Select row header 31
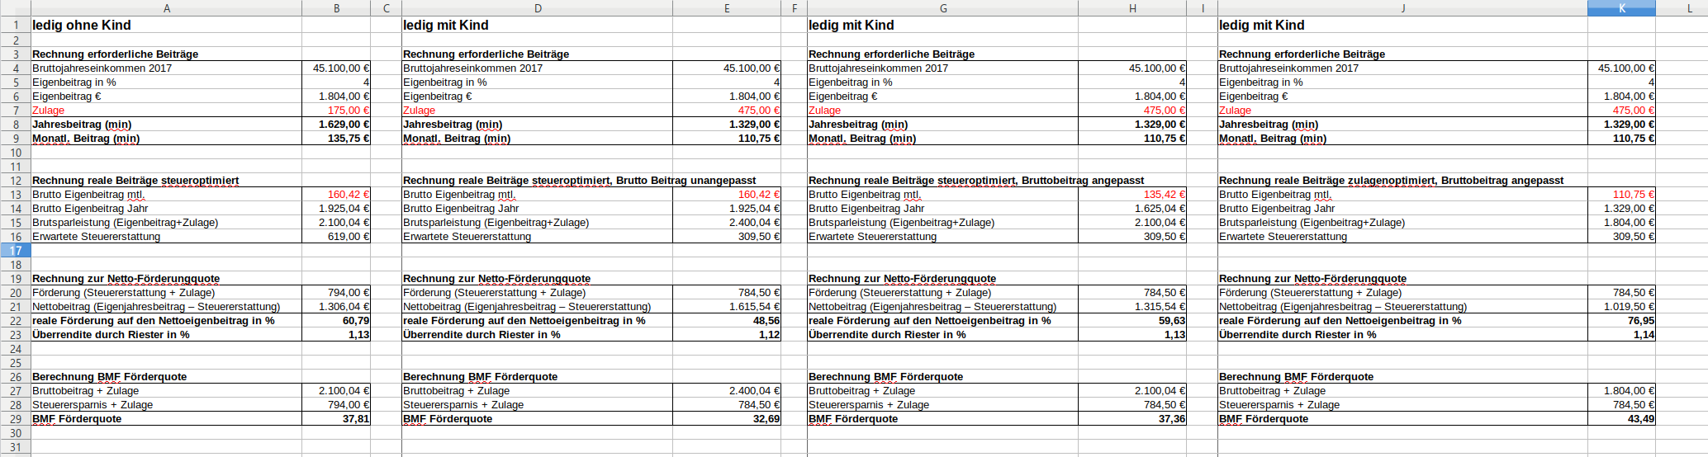Screen dimensions: 1708x457 click(x=16, y=447)
